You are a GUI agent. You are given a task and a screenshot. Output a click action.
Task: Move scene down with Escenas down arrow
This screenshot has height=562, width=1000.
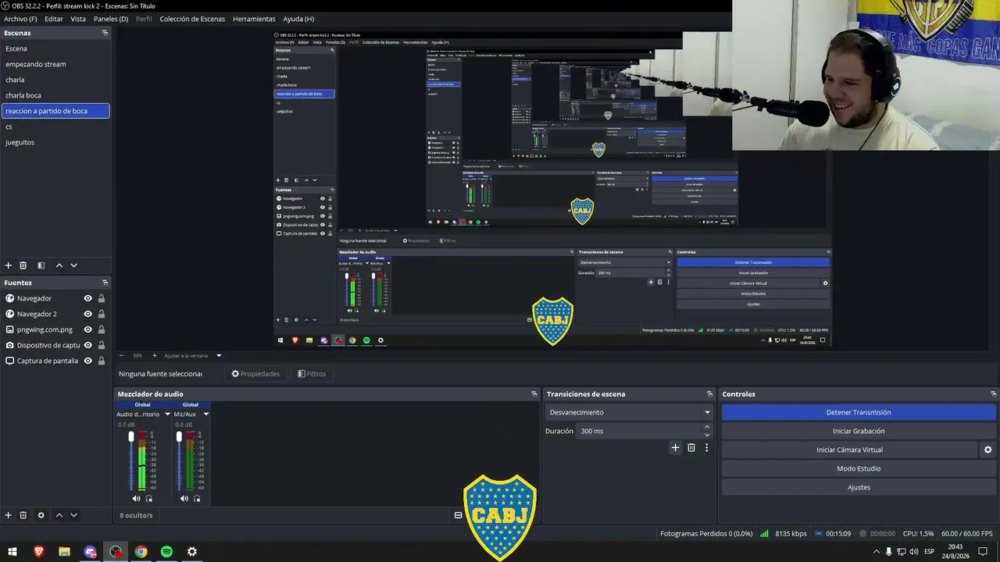(74, 265)
